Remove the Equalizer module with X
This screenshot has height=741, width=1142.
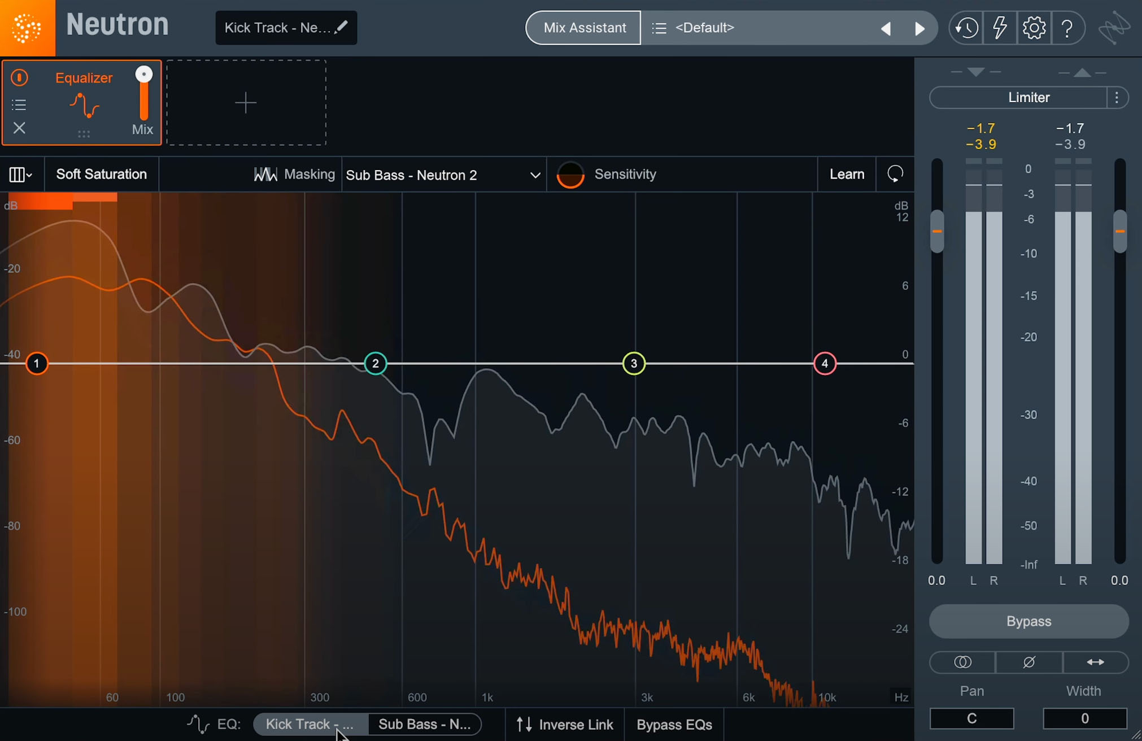19,128
